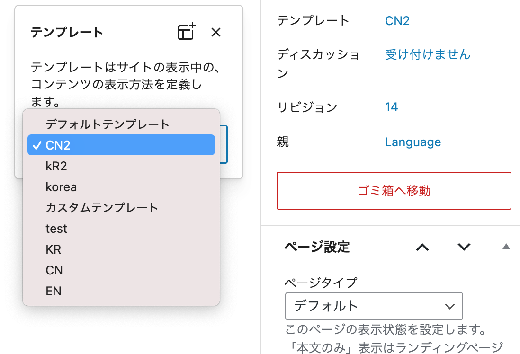520x354 pixels.
Task: Choose デフォルトテンプレート from the list
Action: point(108,124)
